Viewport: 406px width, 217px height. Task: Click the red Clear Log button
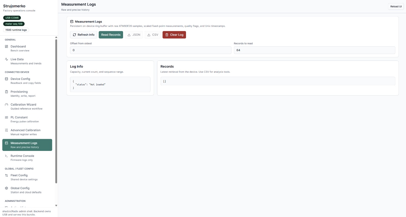[x=174, y=35]
